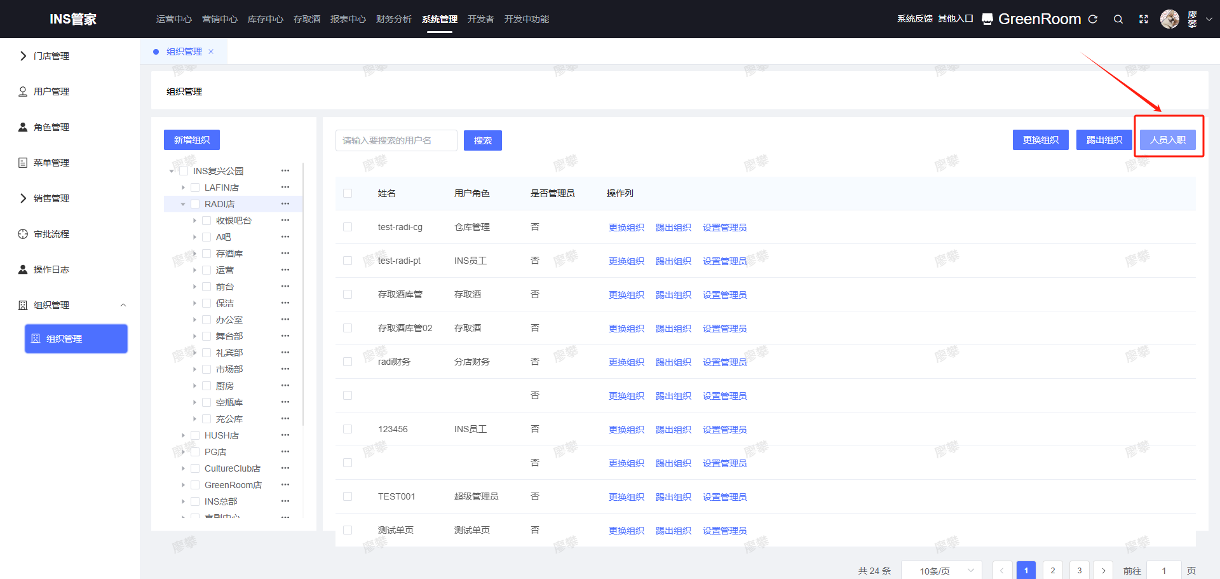Check the 123456 row checkbox

[x=348, y=429]
